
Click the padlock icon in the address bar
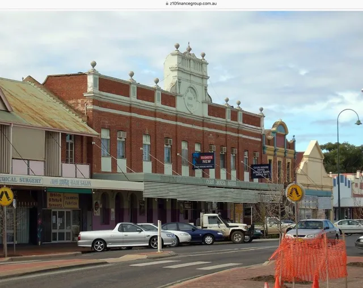[x=166, y=3]
